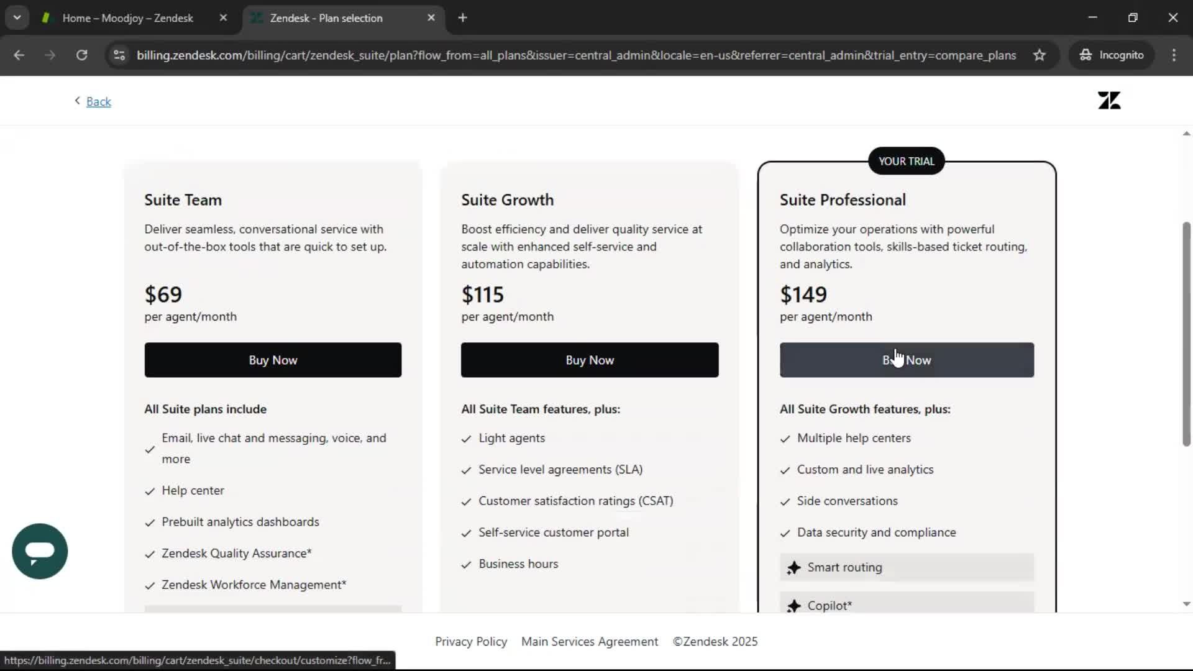Click the Smart routing sparkle icon

coord(793,567)
